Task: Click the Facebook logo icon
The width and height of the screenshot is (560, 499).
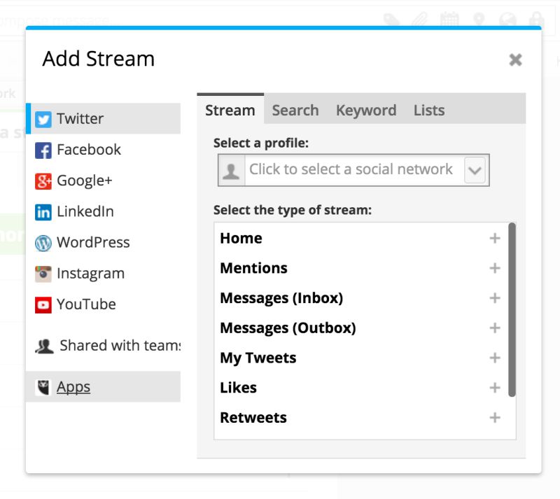Action: coord(43,150)
